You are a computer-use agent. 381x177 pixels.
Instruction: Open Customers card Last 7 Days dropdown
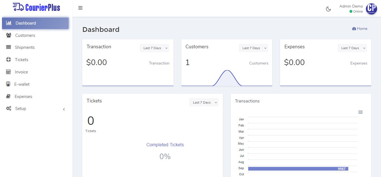[253, 48]
